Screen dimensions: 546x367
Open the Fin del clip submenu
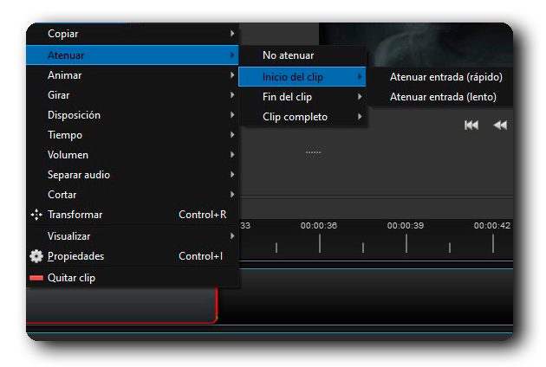coord(302,97)
